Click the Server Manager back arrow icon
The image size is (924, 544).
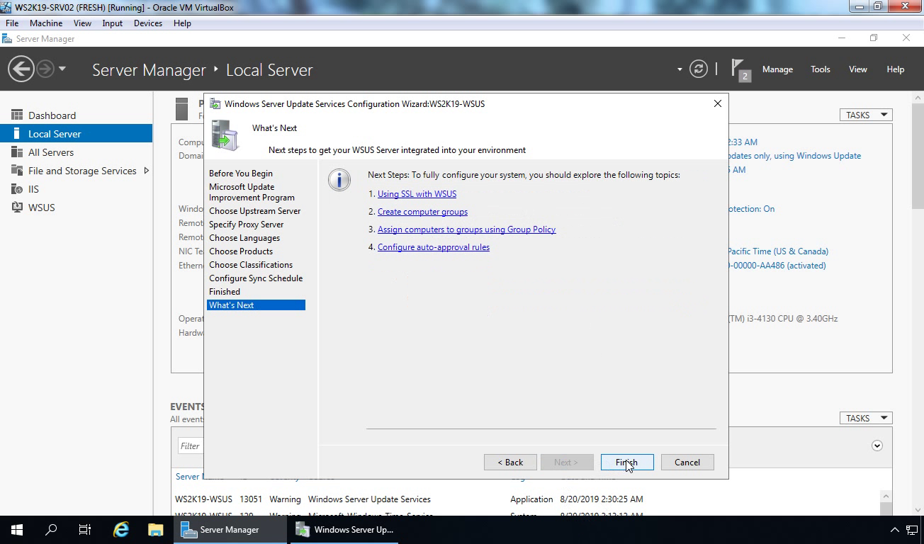(x=21, y=69)
